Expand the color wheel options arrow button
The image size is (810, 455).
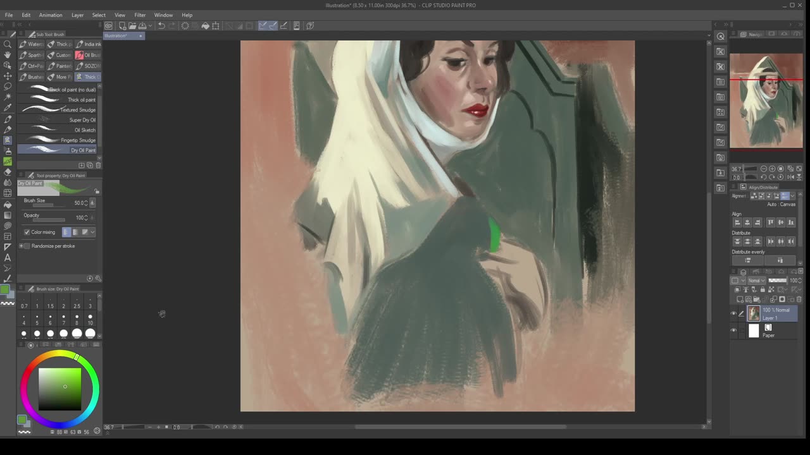click(x=97, y=430)
